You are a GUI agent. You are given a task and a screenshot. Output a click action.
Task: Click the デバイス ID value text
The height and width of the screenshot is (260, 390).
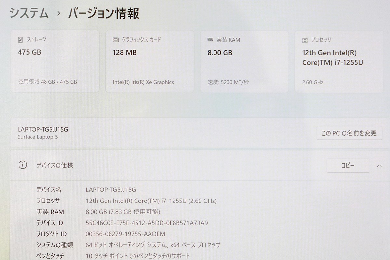[147, 223]
